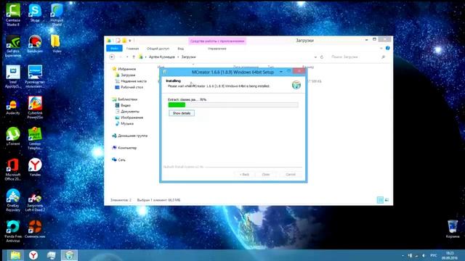The image size is (465, 261).
Task: Open the address bar history dropdown
Action: coord(315,57)
